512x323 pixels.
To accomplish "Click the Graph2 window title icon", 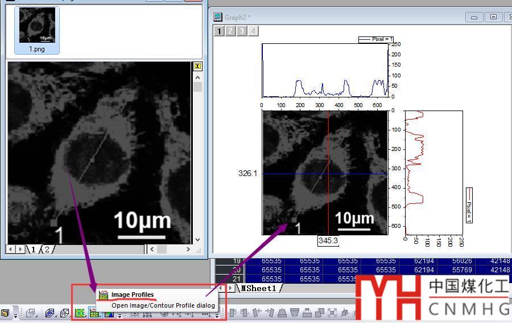I will point(218,17).
